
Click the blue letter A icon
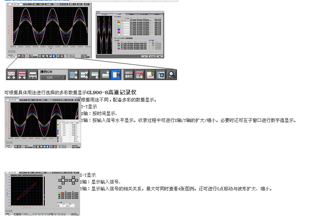click(x=161, y=75)
